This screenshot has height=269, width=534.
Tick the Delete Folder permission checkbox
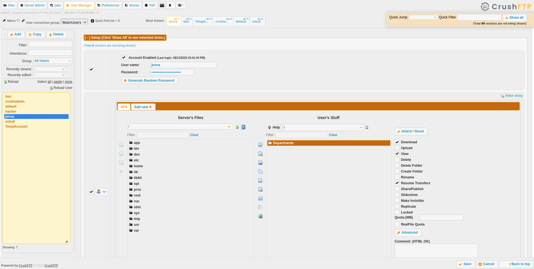(x=397, y=166)
